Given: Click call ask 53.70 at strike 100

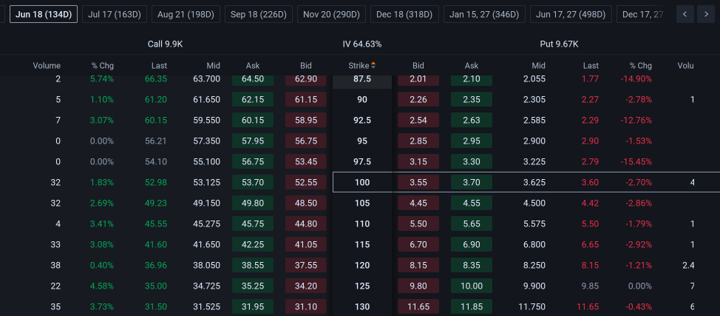Looking at the screenshot, I should (253, 183).
